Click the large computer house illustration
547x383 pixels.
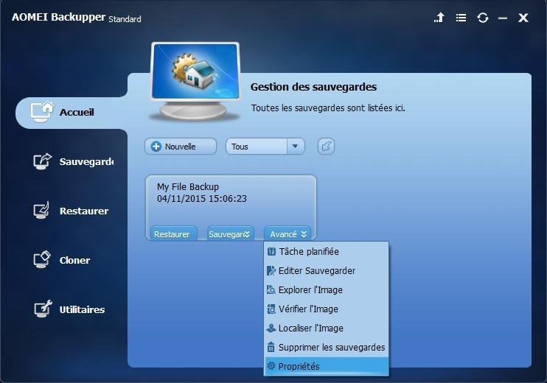click(x=195, y=81)
